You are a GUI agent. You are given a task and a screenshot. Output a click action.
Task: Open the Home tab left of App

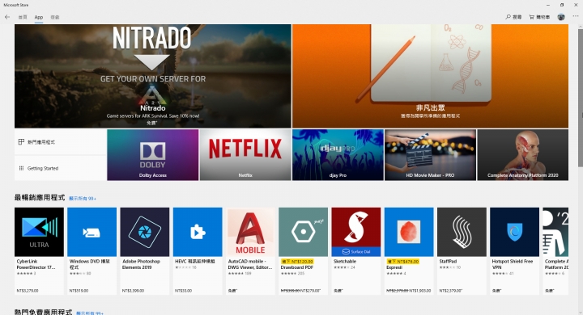click(23, 17)
